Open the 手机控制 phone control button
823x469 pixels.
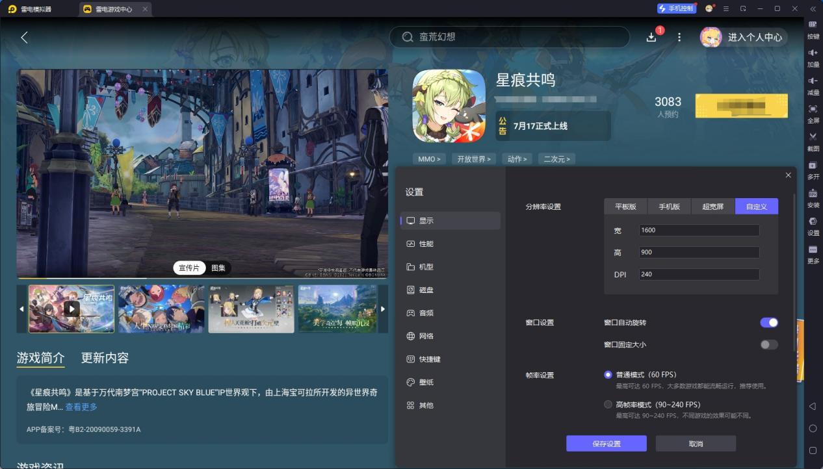click(x=676, y=8)
